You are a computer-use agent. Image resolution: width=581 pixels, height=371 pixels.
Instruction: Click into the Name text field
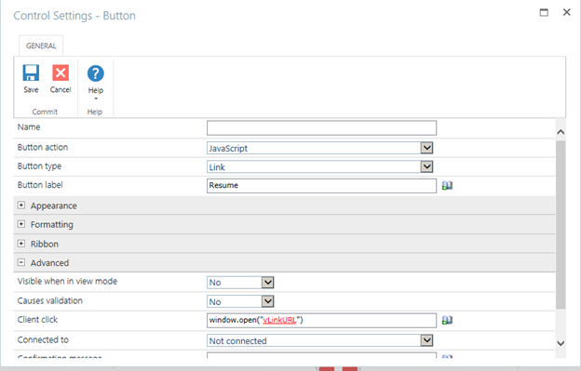[x=321, y=128]
